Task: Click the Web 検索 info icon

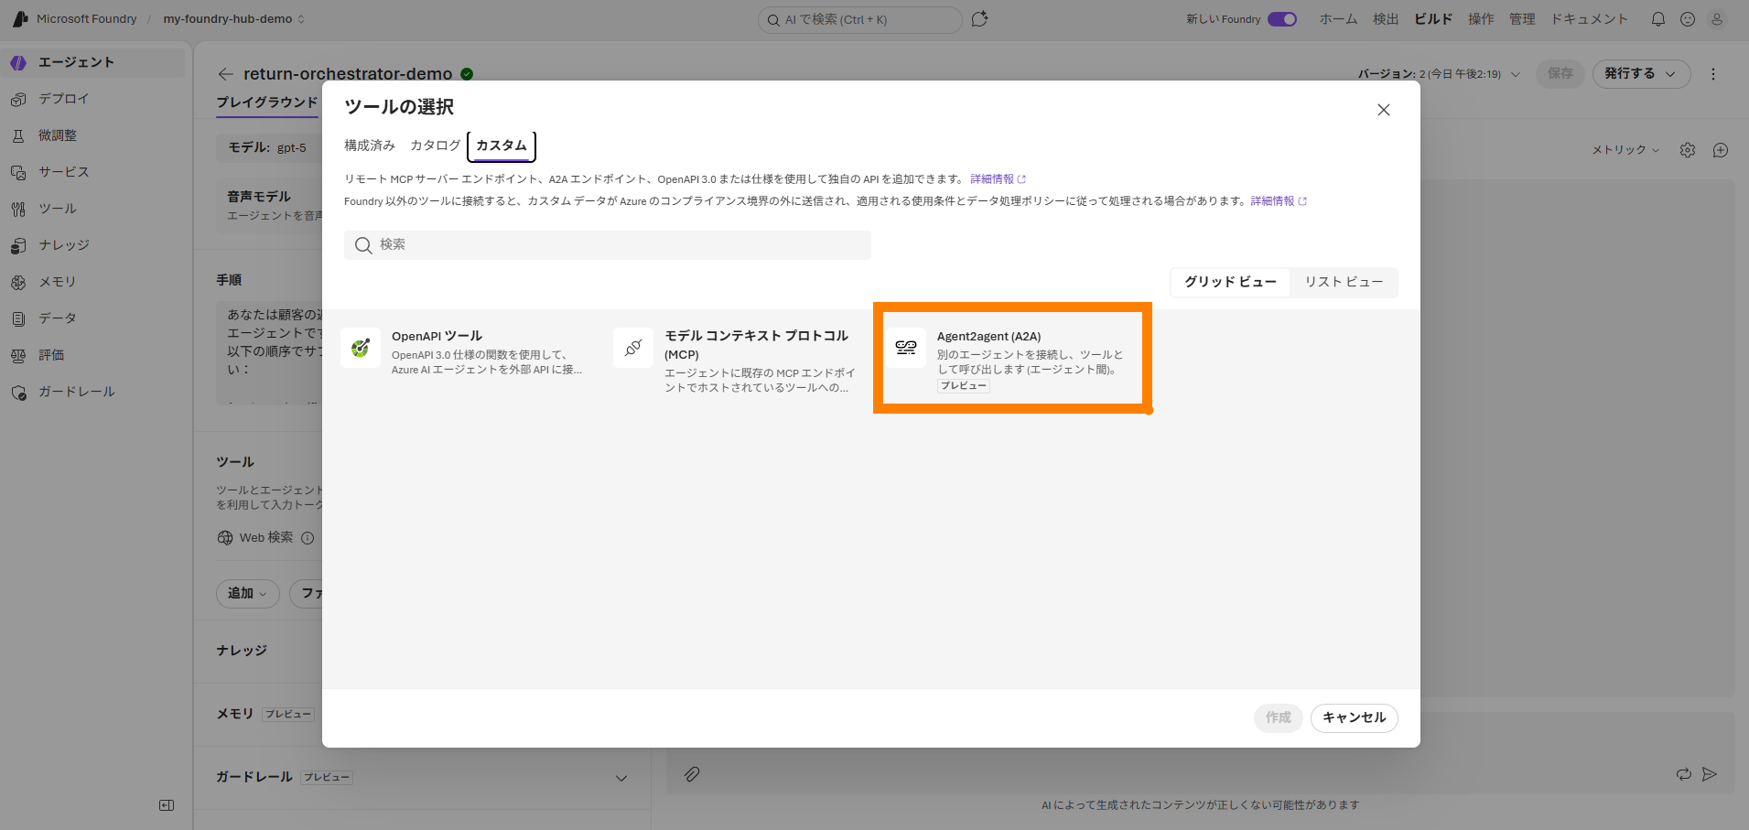Action: (308, 538)
